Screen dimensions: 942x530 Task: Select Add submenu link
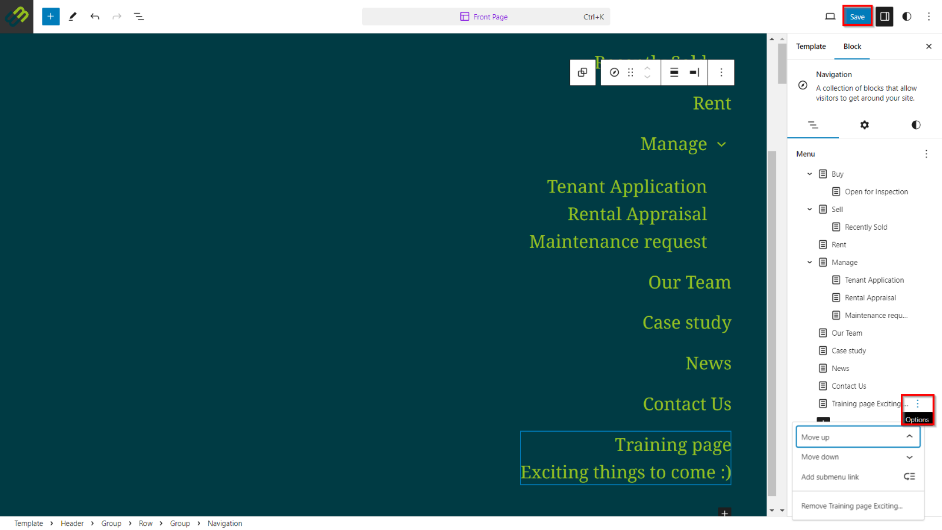tap(858, 477)
